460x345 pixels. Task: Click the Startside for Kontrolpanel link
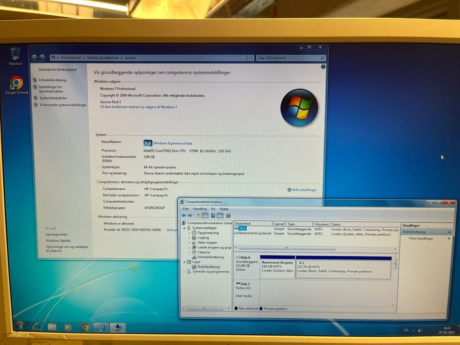[57, 70]
